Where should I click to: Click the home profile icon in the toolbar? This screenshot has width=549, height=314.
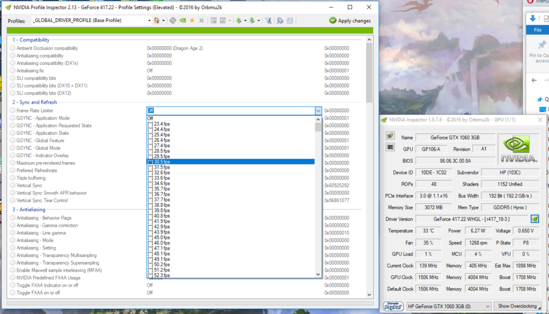click(157, 21)
